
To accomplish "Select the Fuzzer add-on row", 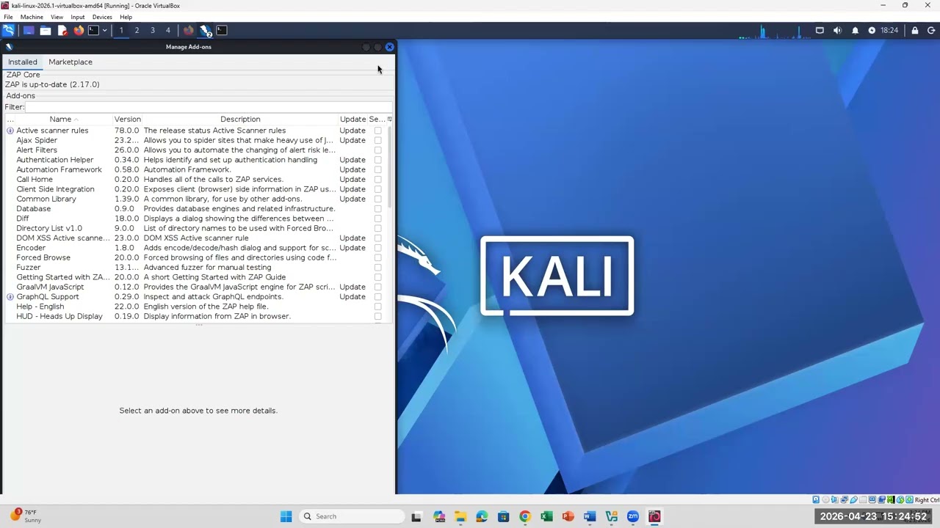I will 195,268.
